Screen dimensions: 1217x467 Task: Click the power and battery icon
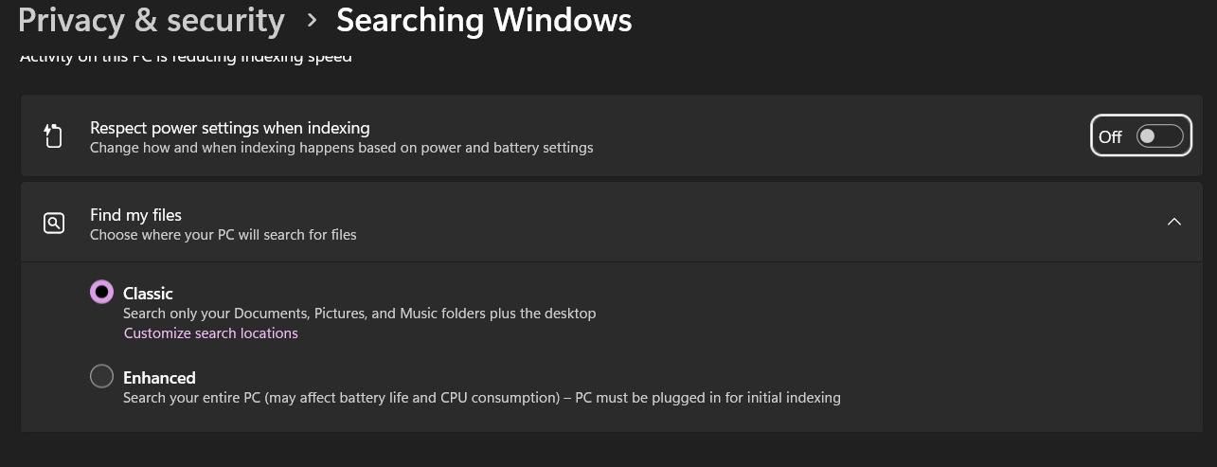pyautogui.click(x=53, y=136)
